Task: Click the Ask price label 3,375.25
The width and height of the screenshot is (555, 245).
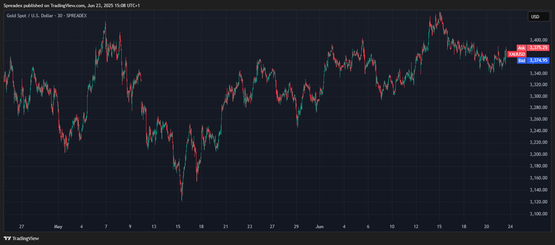Action: tap(538, 48)
